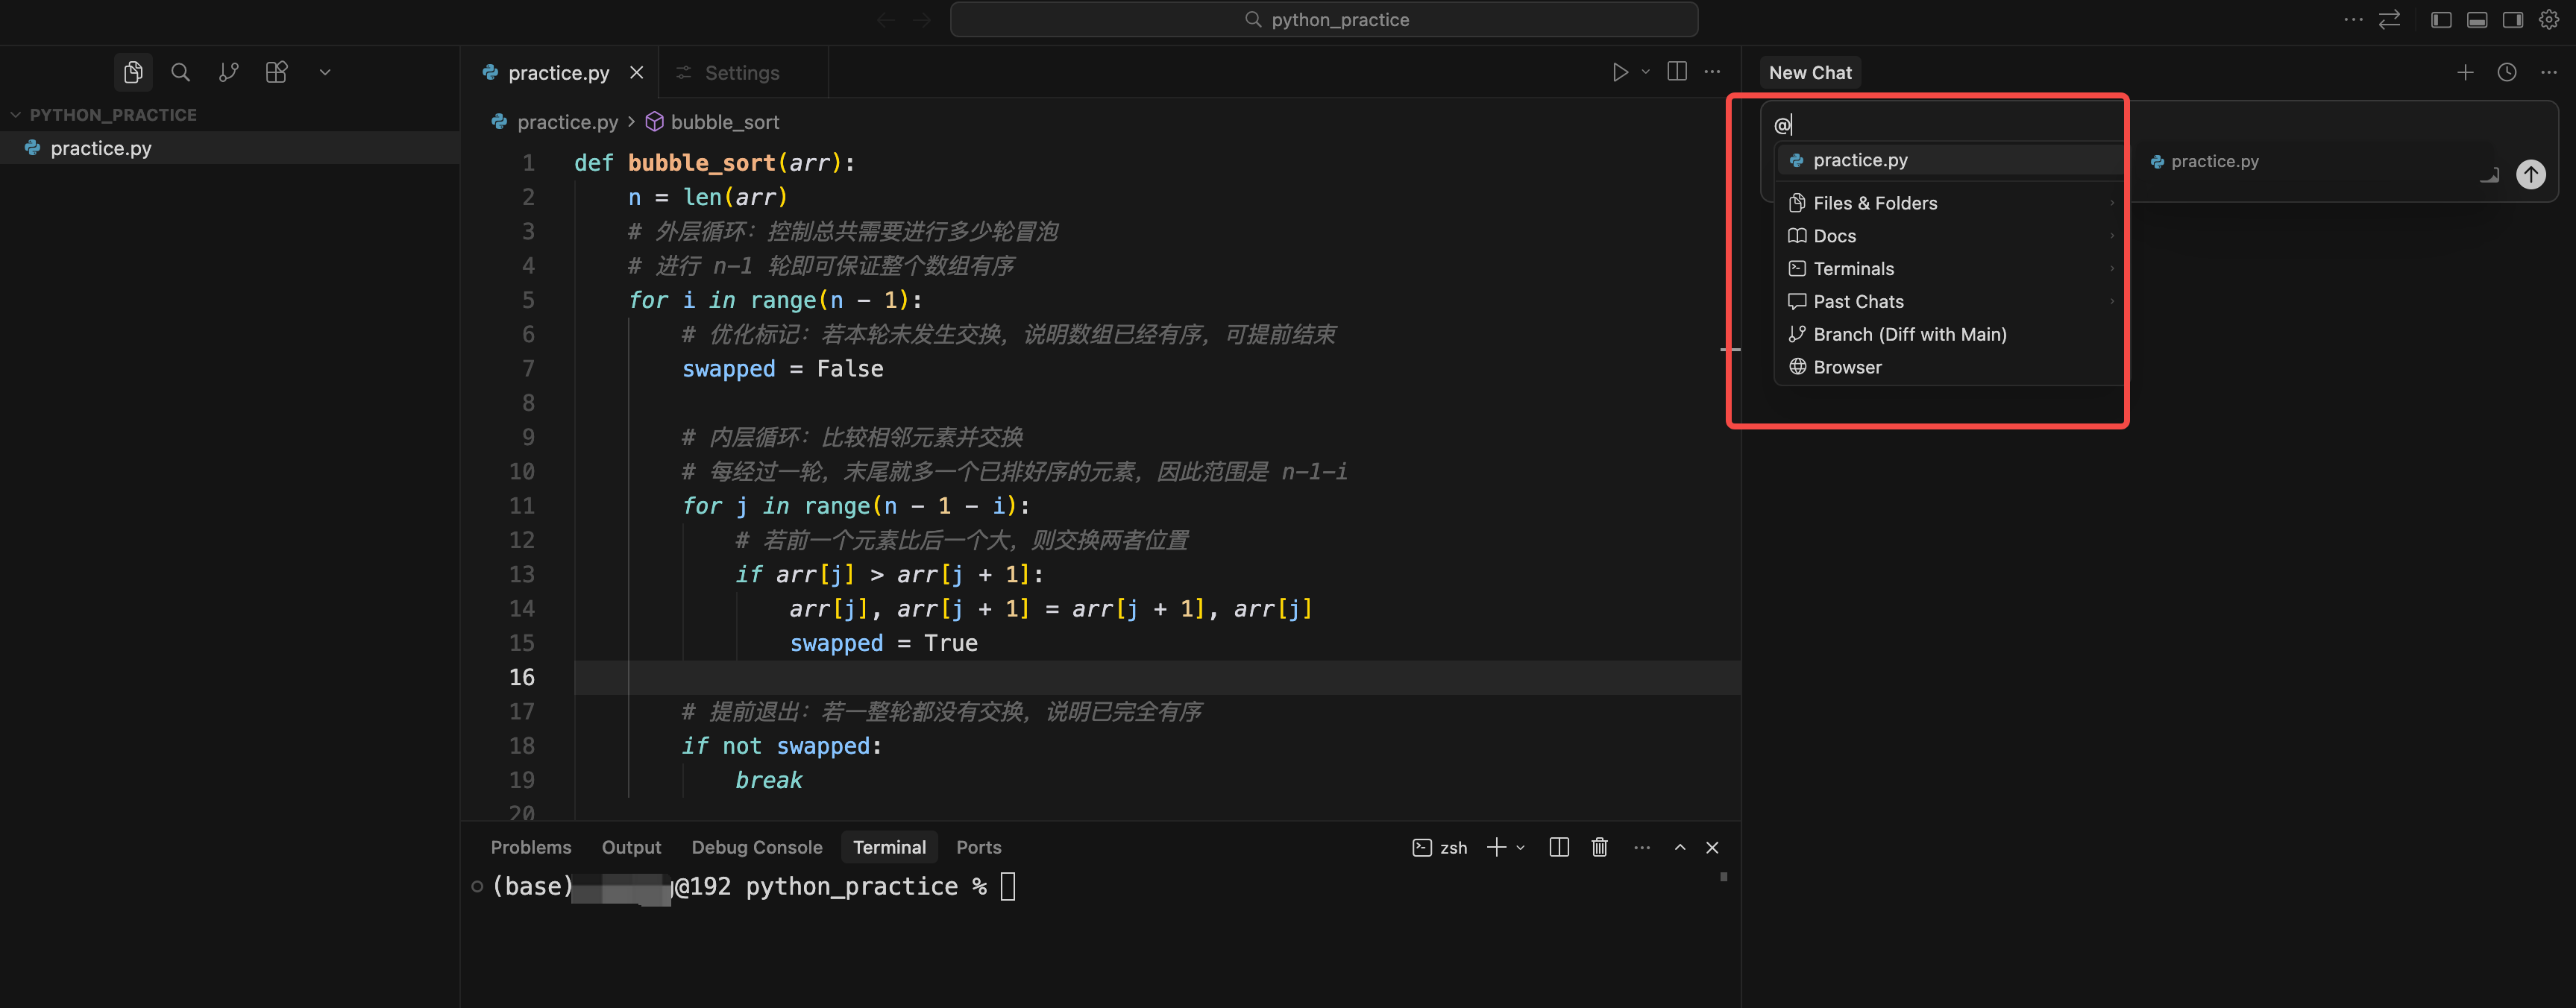
Task: Switch to the Problems panel tab
Action: [531, 847]
